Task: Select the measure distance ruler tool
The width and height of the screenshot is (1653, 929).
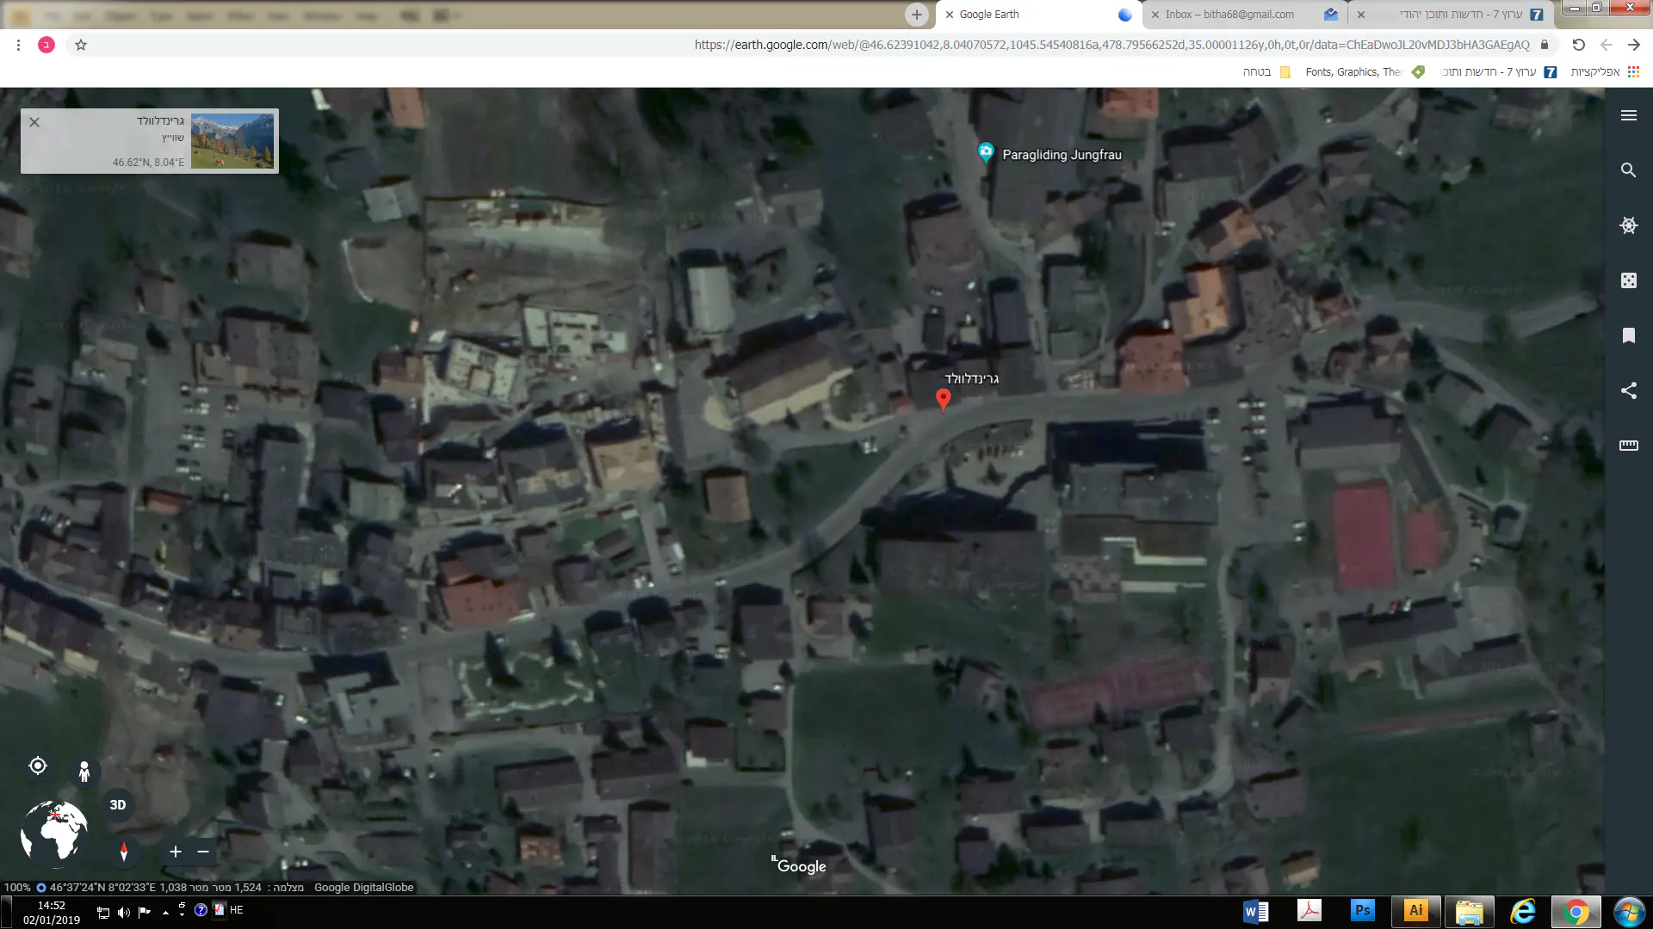Action: pos(1628,446)
